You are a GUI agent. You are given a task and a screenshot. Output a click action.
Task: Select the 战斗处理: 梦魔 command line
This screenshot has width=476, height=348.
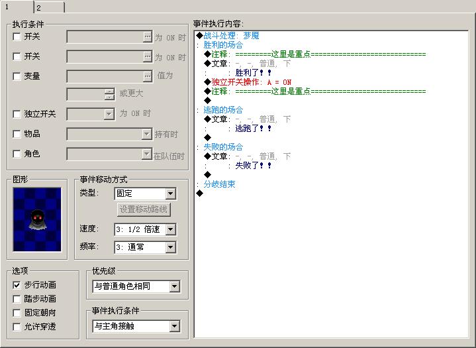228,36
